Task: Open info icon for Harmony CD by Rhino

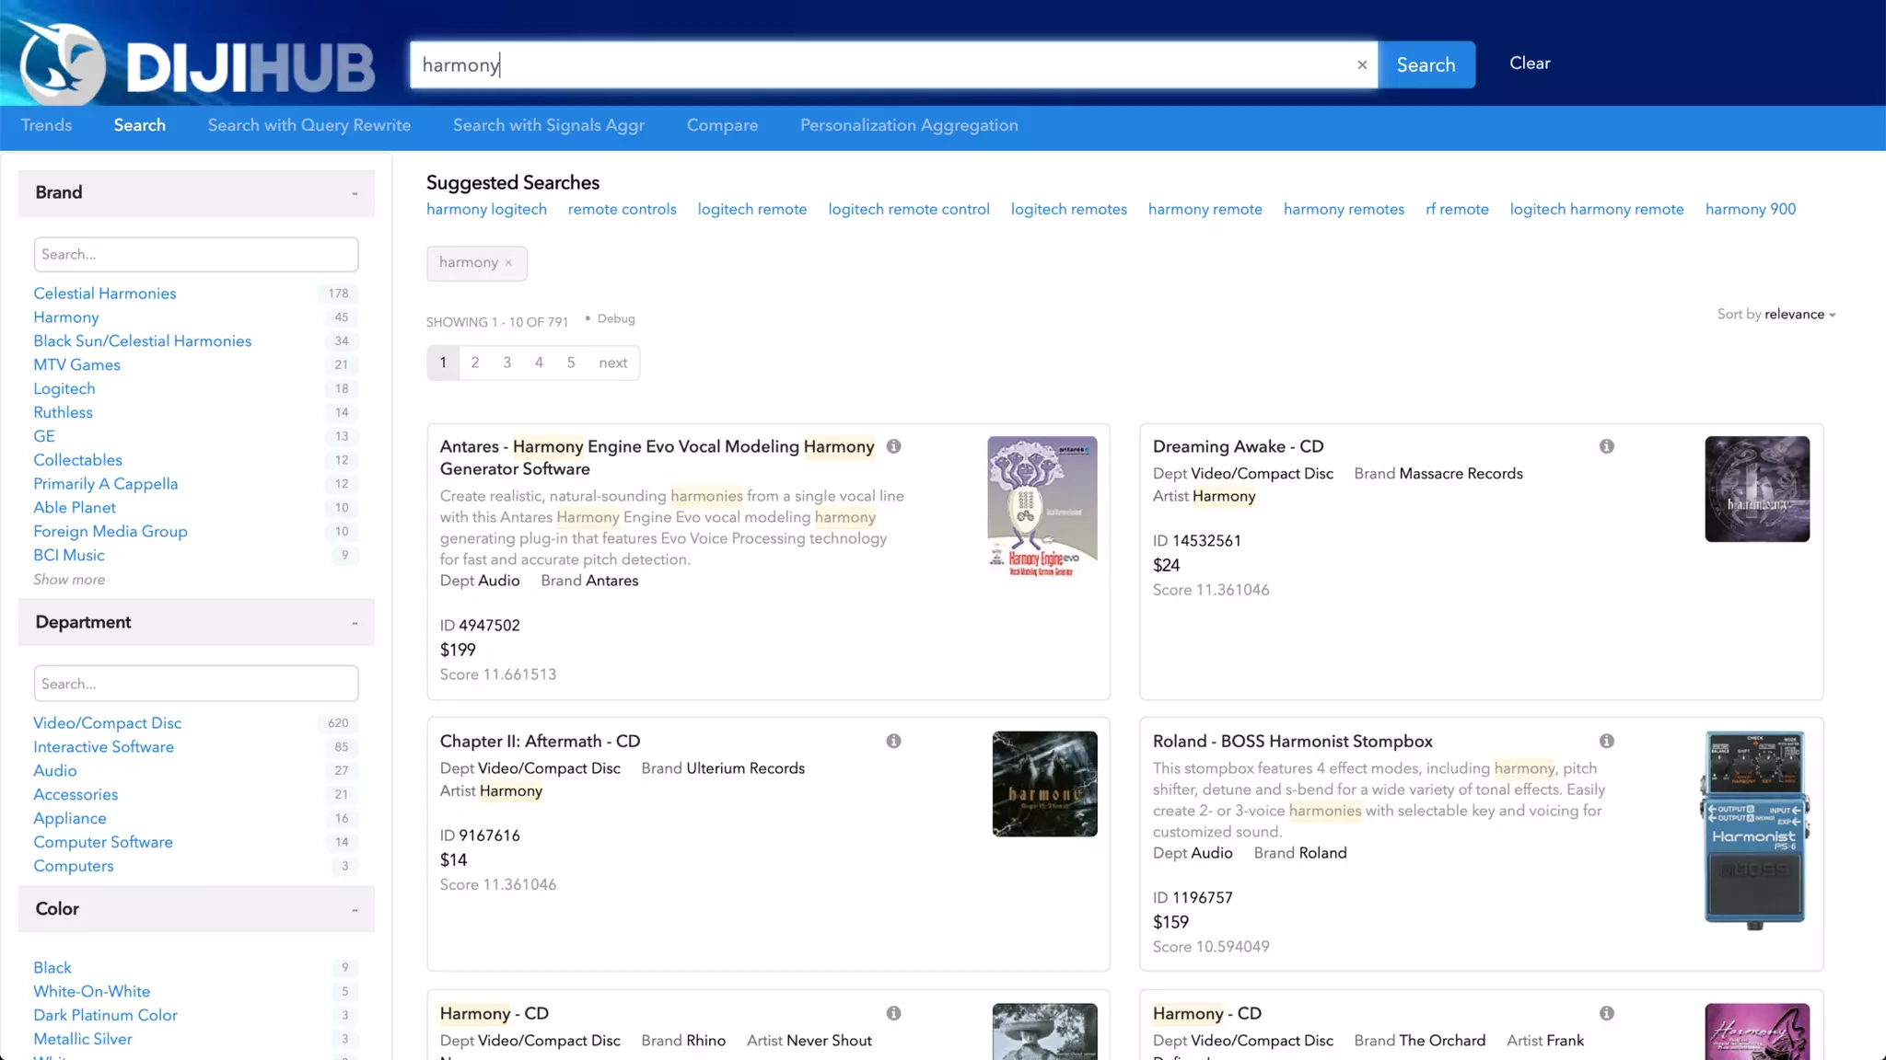Action: [x=893, y=1013]
